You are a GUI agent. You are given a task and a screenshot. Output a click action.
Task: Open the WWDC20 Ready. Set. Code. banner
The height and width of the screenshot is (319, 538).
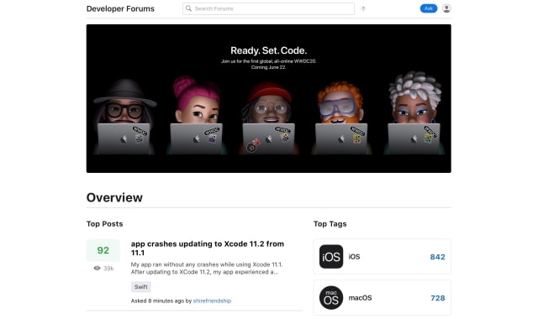(269, 98)
